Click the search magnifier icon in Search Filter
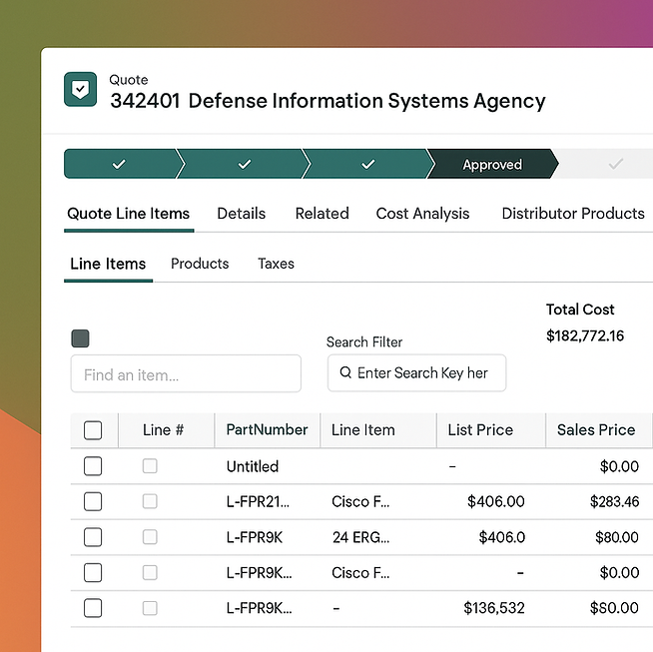Image resolution: width=653 pixels, height=652 pixels. [x=345, y=372]
